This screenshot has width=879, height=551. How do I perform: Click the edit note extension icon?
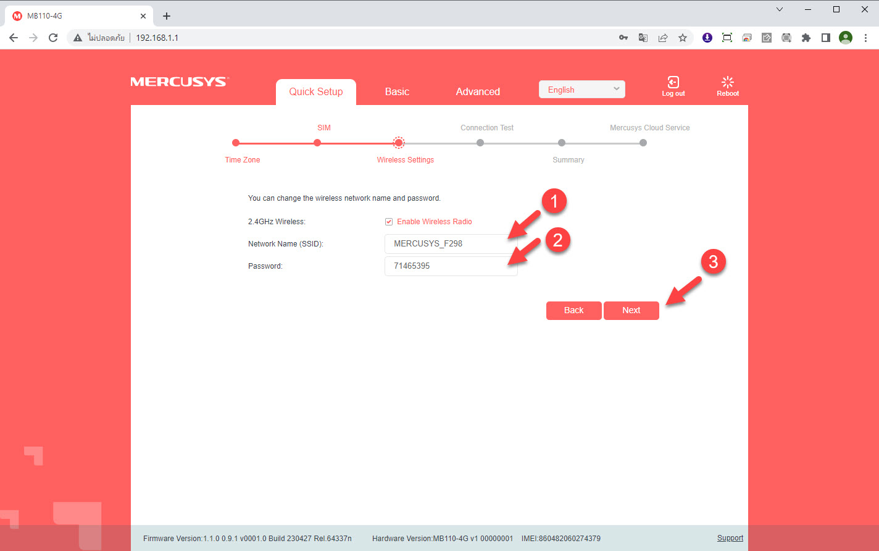[x=767, y=38]
